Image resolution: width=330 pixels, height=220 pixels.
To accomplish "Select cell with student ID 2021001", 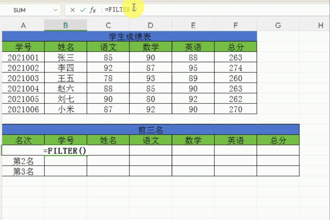I will tap(23, 57).
